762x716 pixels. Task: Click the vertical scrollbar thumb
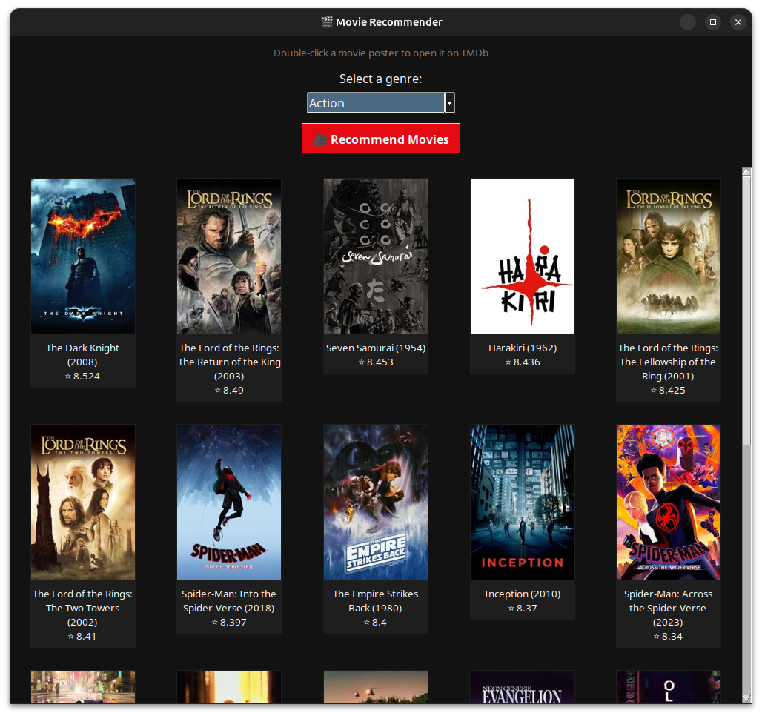pos(746,311)
